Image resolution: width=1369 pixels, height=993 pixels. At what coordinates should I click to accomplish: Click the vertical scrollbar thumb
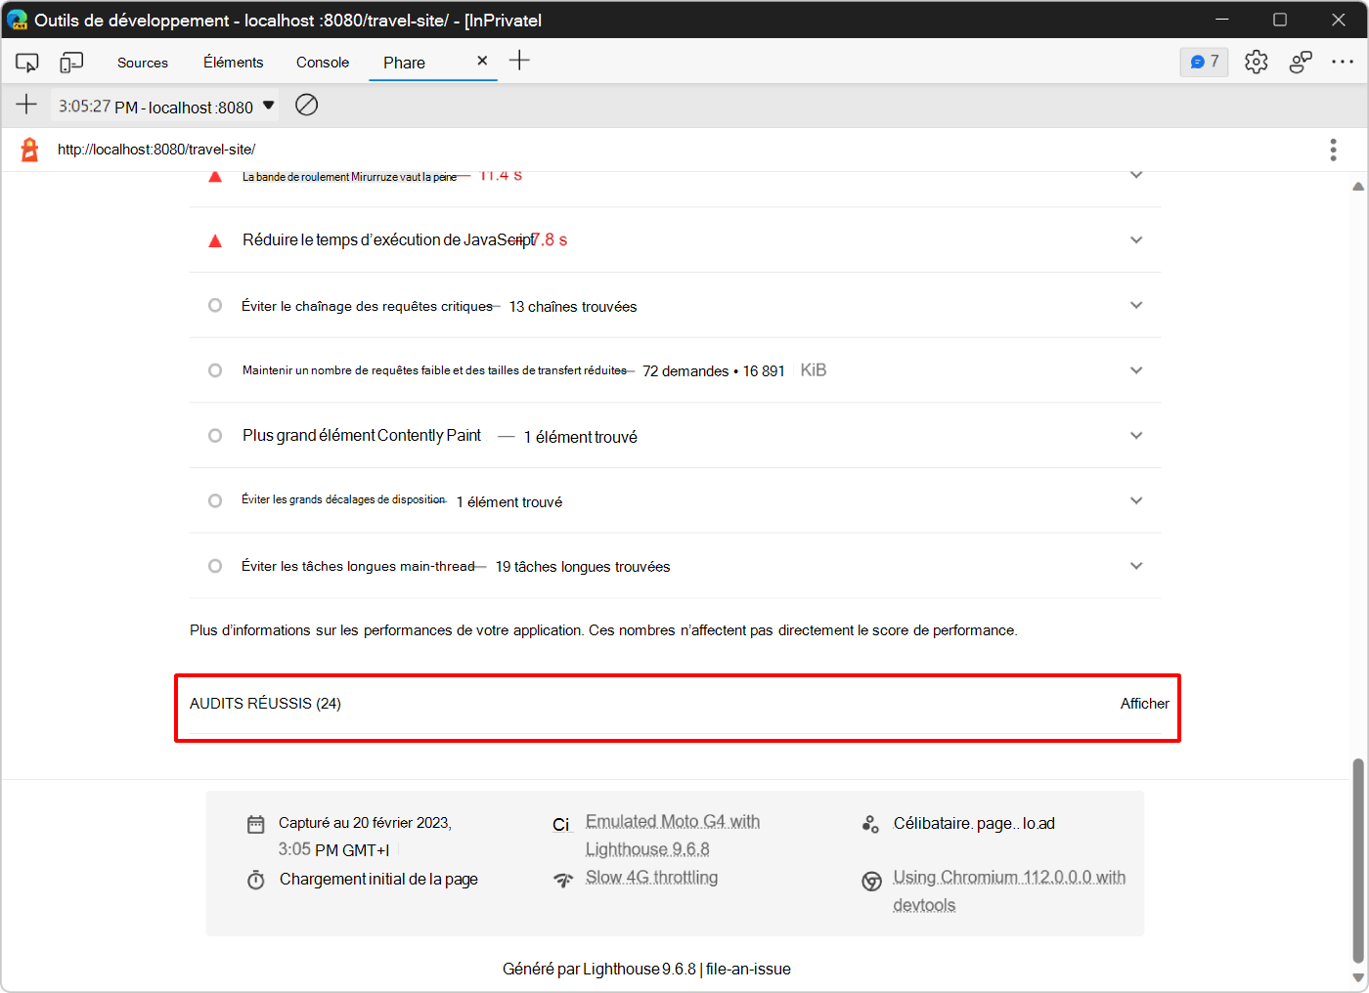1358,860
